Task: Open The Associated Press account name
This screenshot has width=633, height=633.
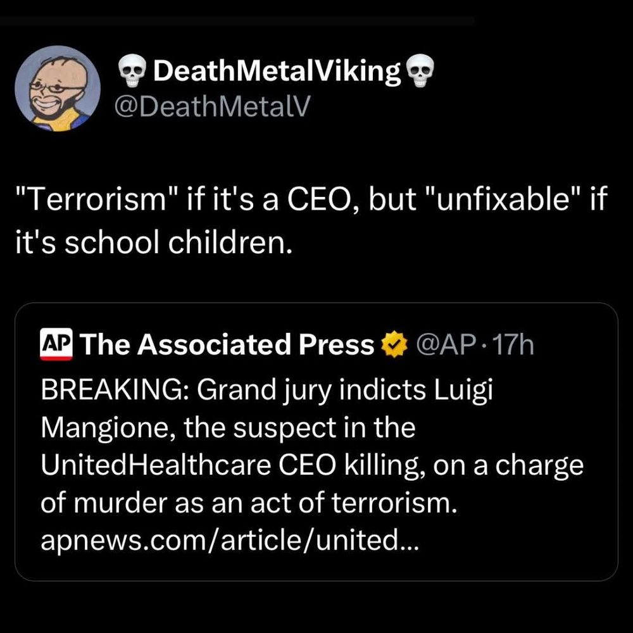Action: [229, 344]
